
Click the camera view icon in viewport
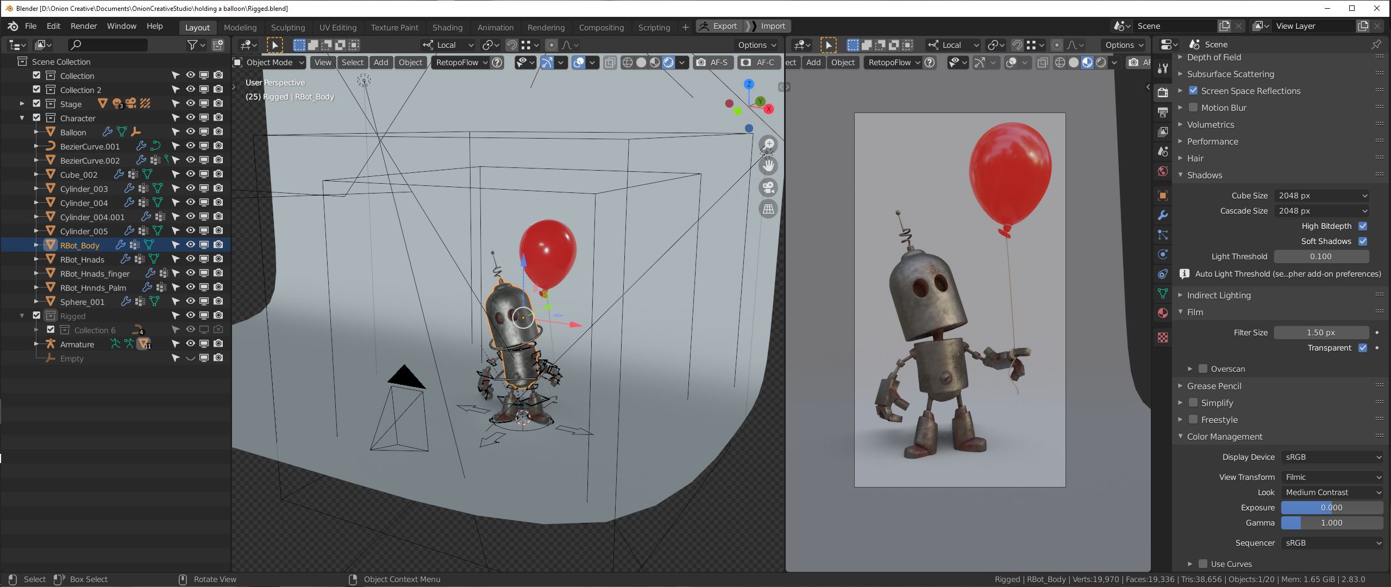pos(768,188)
